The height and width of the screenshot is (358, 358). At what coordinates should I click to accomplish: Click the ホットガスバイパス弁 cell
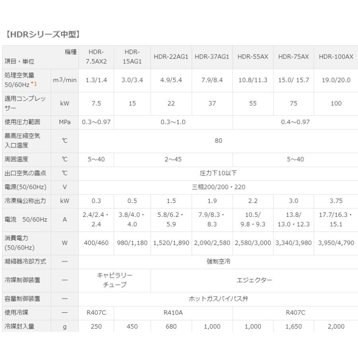[218, 299]
